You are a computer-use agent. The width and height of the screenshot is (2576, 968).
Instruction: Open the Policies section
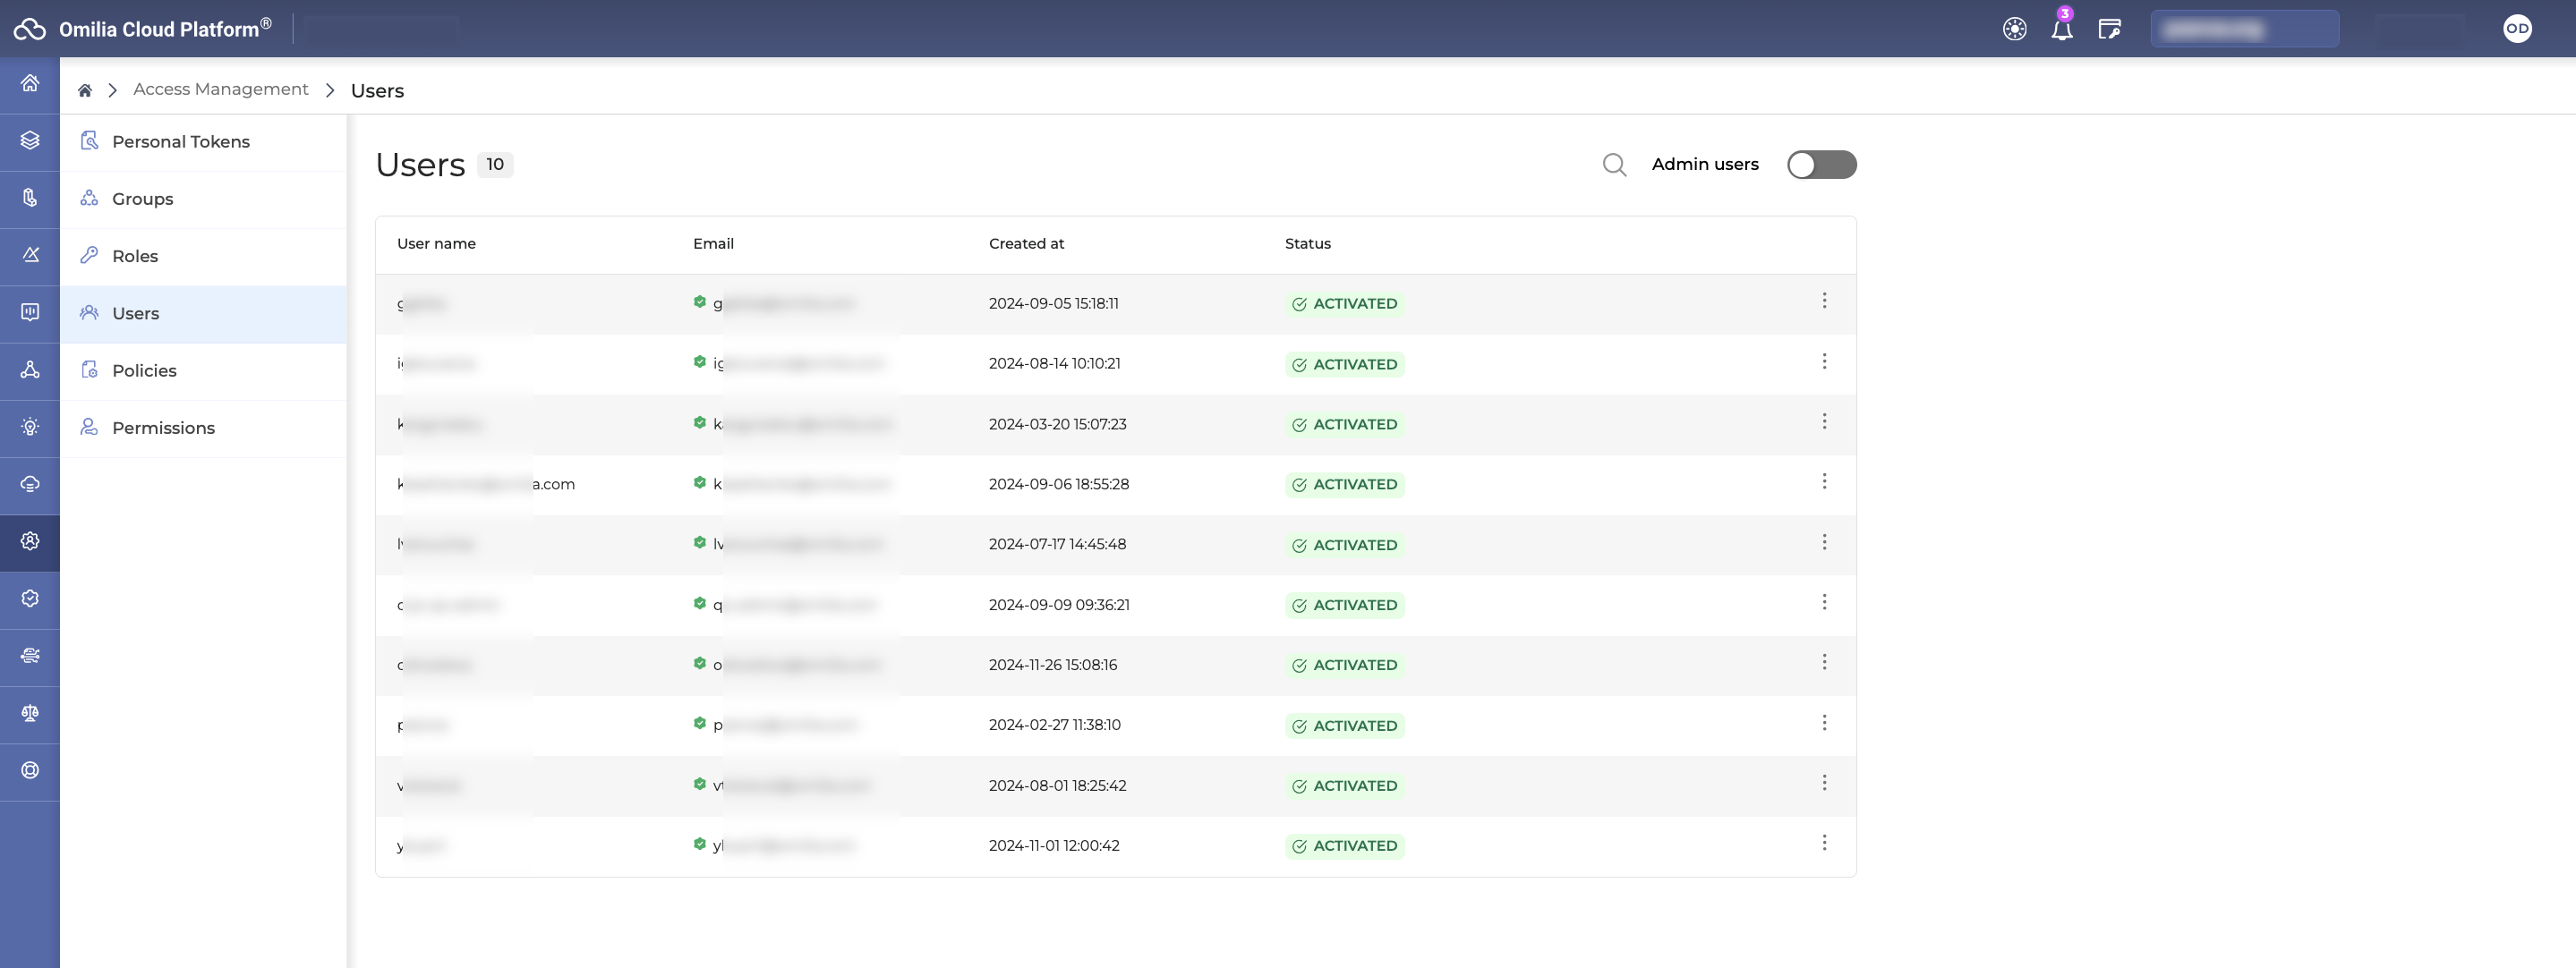pyautogui.click(x=144, y=371)
